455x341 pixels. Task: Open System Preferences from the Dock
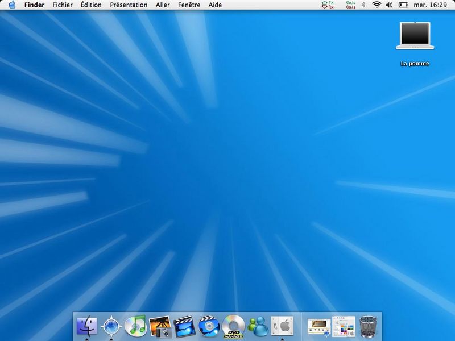click(x=282, y=326)
